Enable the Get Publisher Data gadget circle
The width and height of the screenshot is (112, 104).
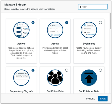[x=100, y=70]
